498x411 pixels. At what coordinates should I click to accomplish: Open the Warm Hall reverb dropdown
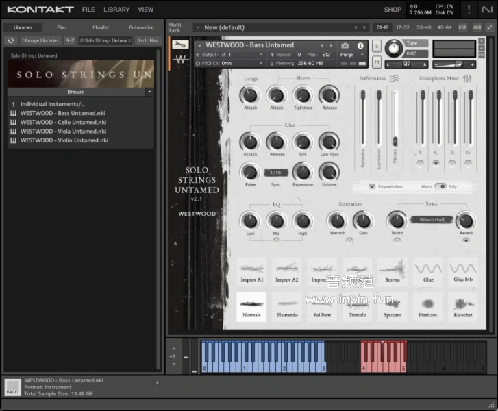[432, 220]
